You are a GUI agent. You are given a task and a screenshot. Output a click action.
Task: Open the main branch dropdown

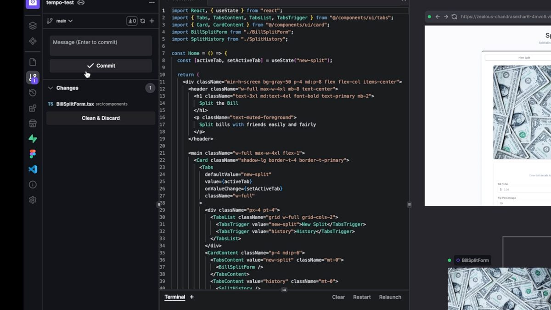(60, 21)
